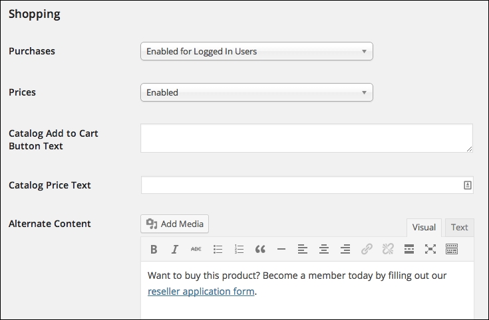Viewport: 489px width, 320px height.
Task: Enter distraction-free fullscreen mode
Action: coord(430,249)
